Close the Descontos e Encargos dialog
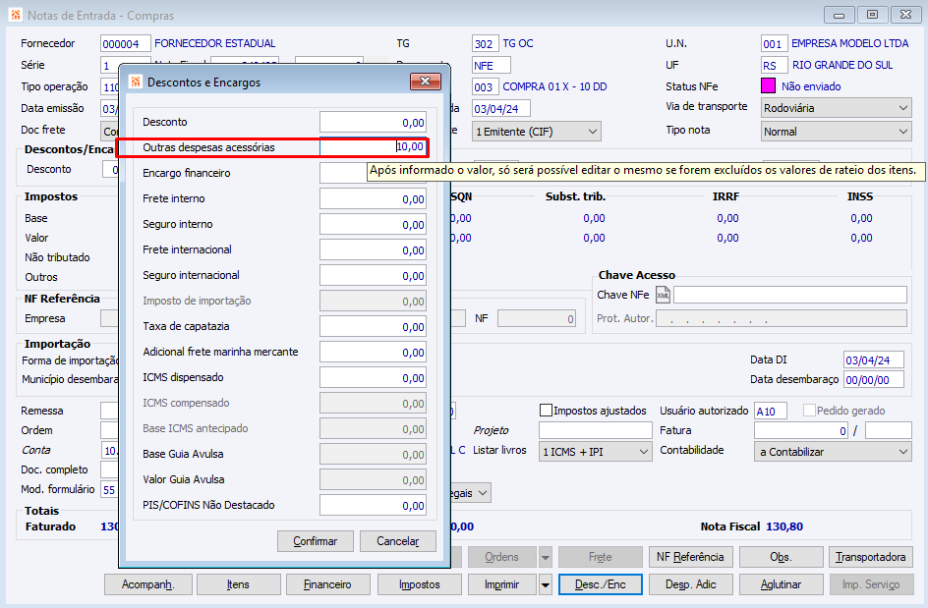The image size is (928, 608). pos(425,81)
